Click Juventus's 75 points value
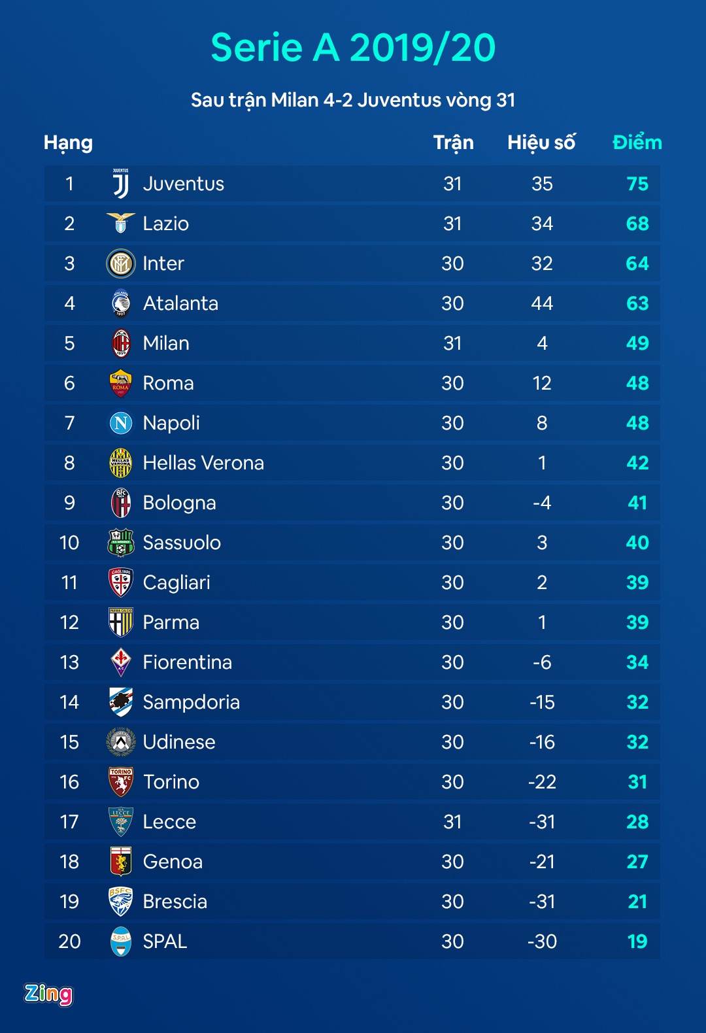Screen dimensions: 706x1033 [637, 184]
